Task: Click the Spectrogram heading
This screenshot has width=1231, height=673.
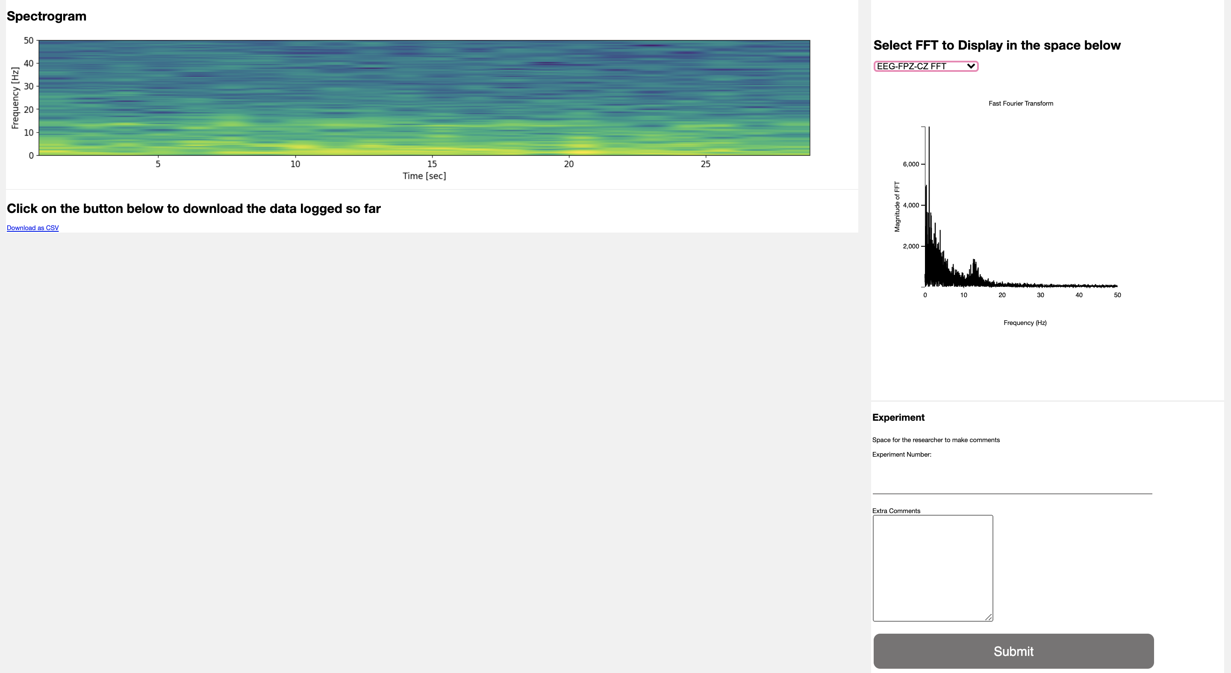Action: pyautogui.click(x=46, y=16)
